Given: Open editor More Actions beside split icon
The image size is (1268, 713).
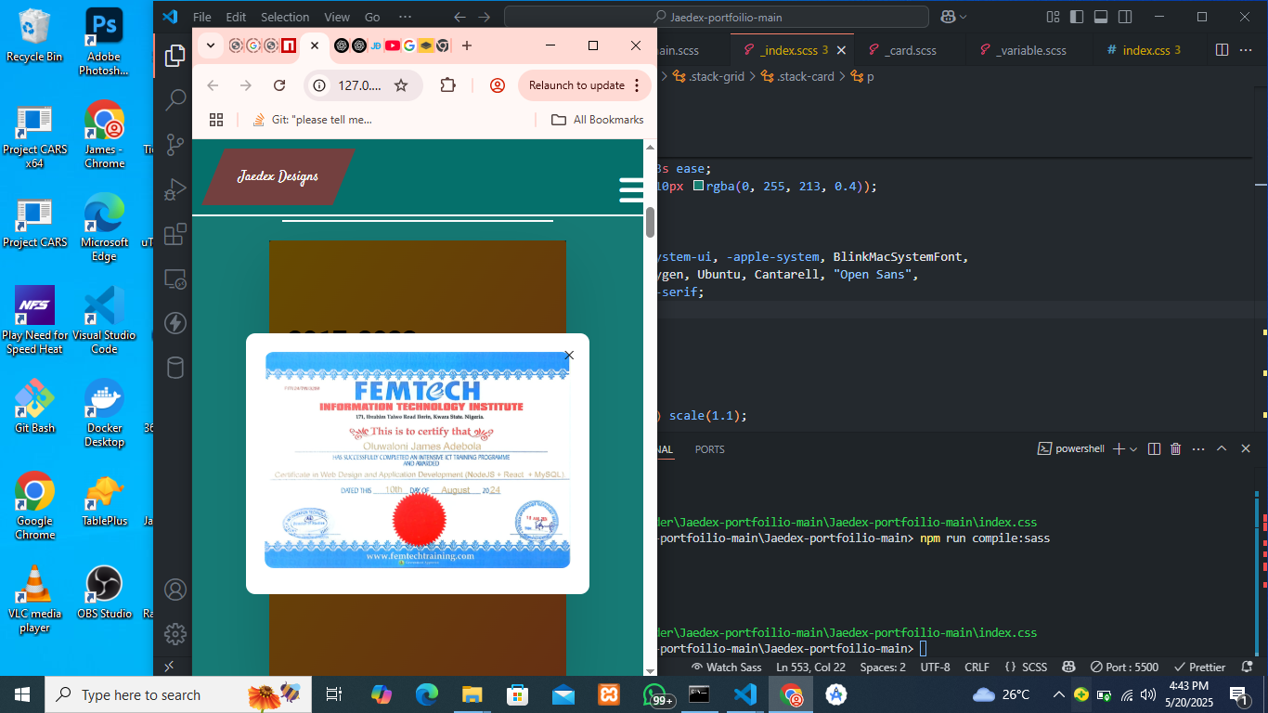Looking at the screenshot, I should [x=1247, y=50].
